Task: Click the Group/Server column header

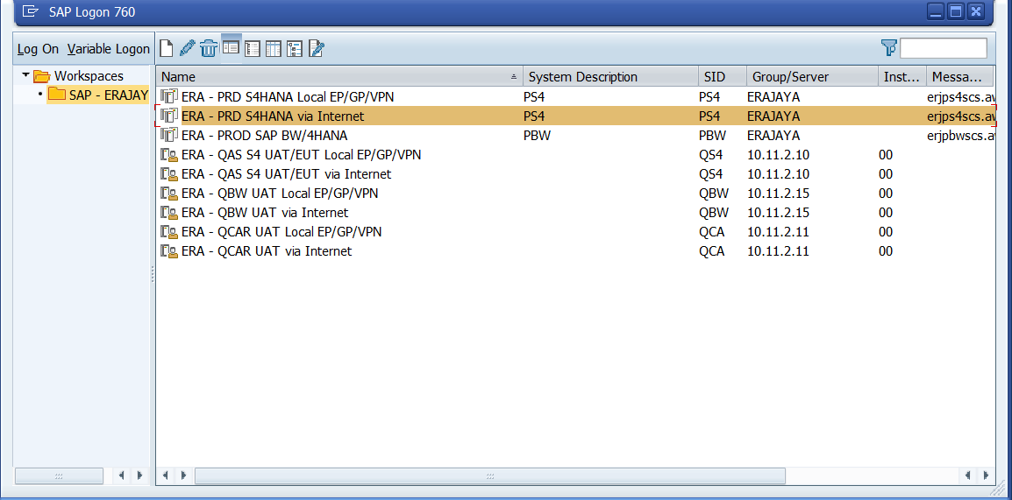Action: point(790,77)
